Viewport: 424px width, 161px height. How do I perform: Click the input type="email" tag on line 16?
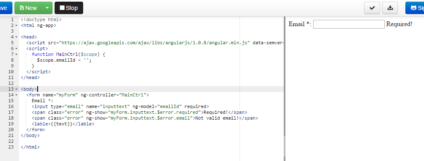click(x=120, y=107)
